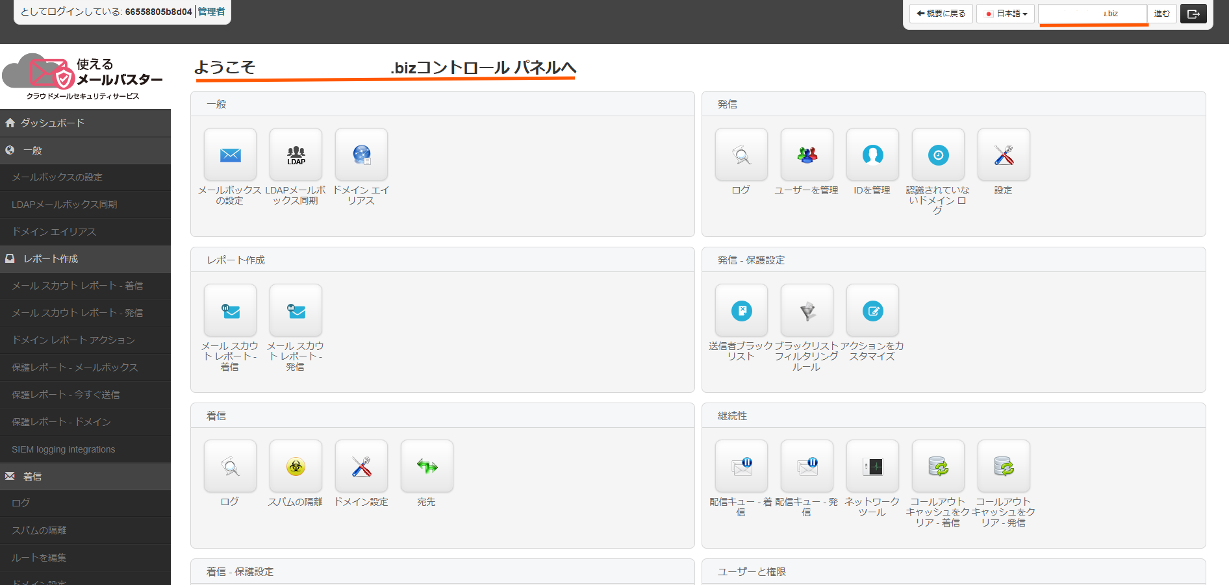
Task: Select LDAPメールボックス同期 in the sidebar
Action: pos(85,205)
